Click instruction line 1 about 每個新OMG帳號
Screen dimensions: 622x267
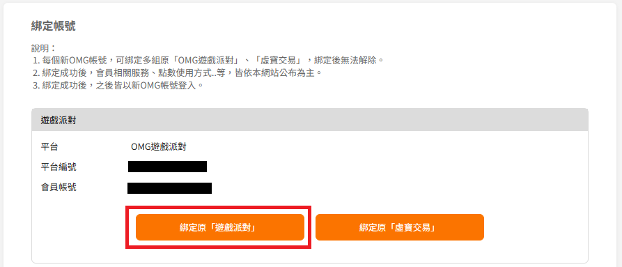pos(209,61)
